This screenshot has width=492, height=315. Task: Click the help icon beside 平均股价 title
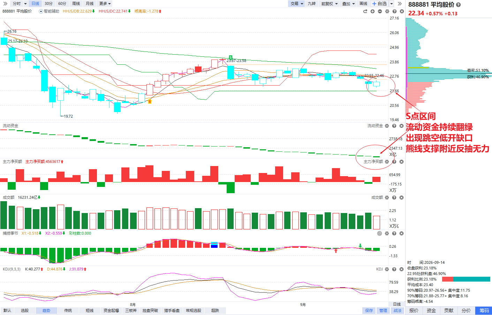point(459,5)
